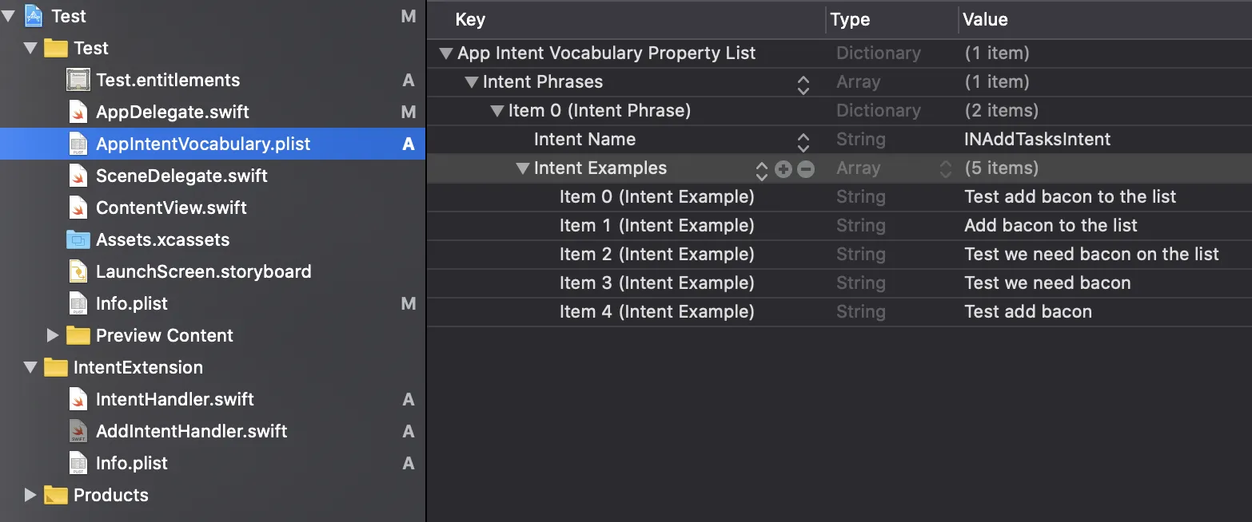The height and width of the screenshot is (522, 1252).
Task: Click the minus icon on Intent Examples row
Action: coord(806,168)
